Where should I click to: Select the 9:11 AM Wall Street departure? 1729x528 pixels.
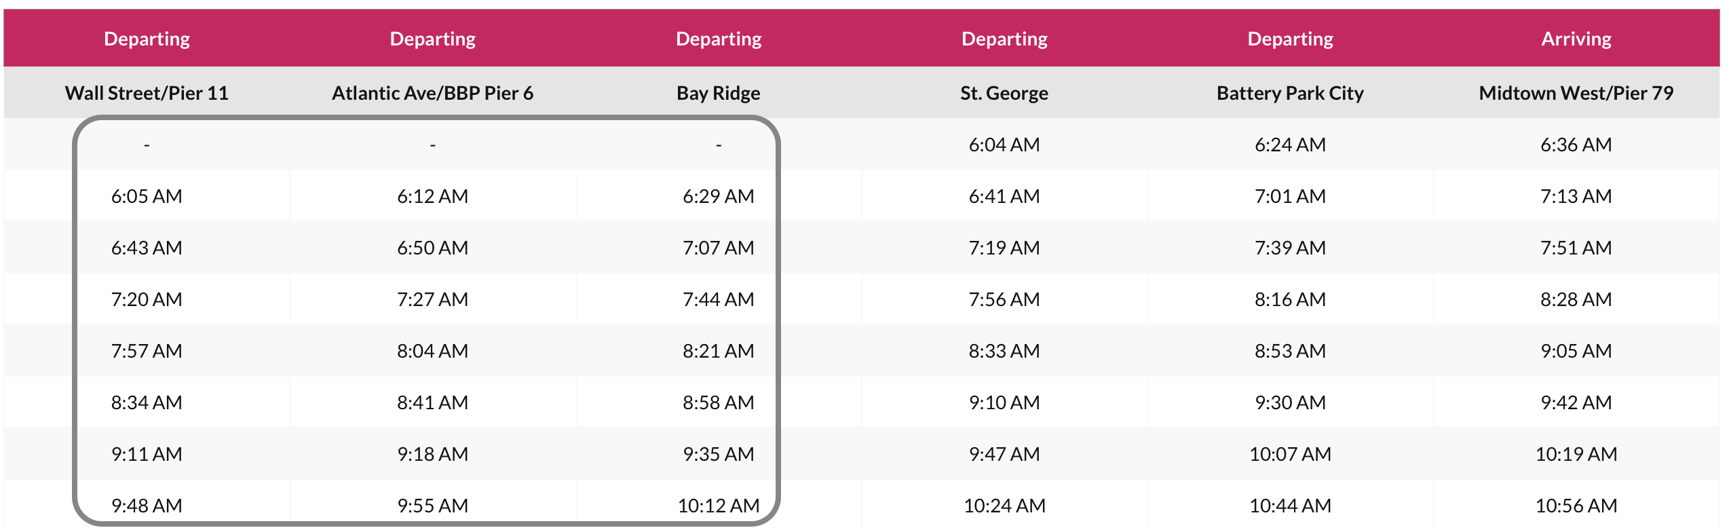(147, 454)
